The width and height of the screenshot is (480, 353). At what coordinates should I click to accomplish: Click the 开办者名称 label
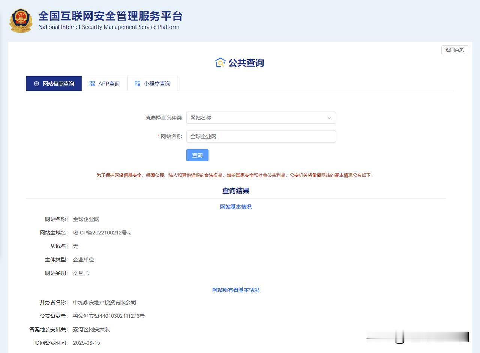pos(53,303)
